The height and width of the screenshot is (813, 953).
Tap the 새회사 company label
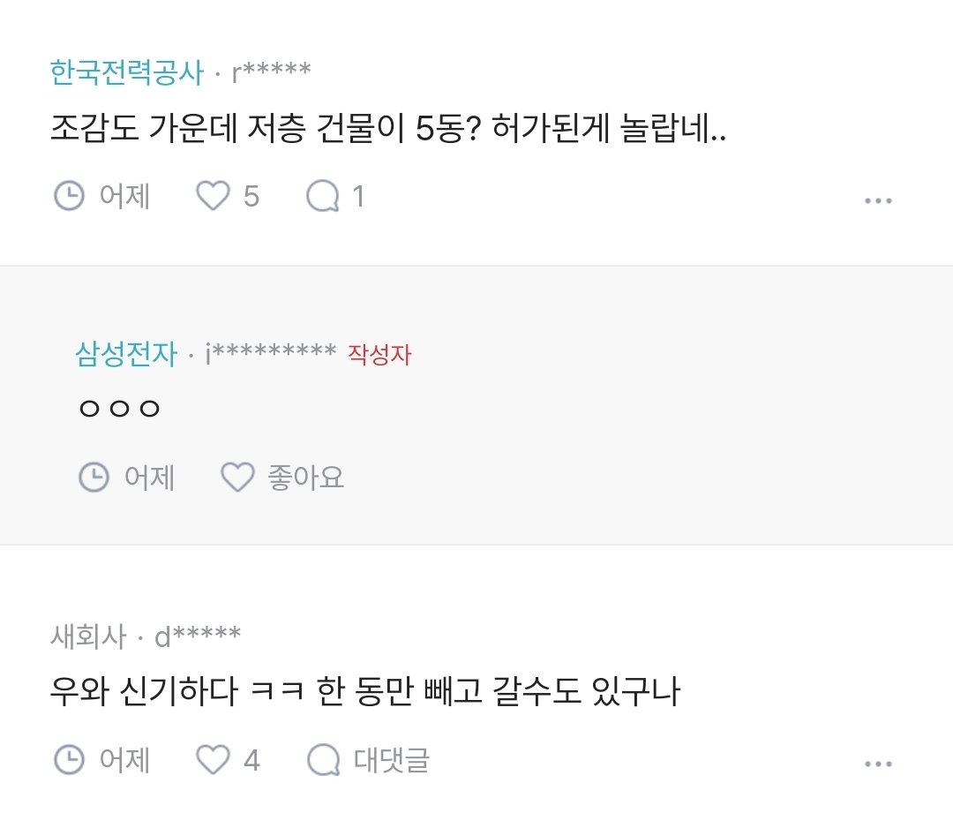tap(88, 636)
